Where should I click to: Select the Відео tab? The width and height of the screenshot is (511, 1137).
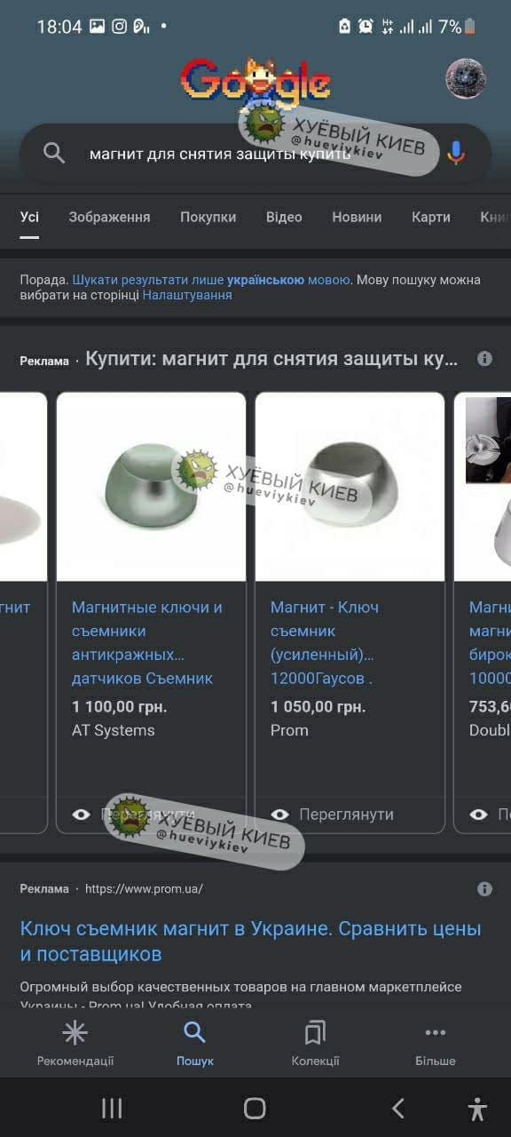pyautogui.click(x=284, y=217)
